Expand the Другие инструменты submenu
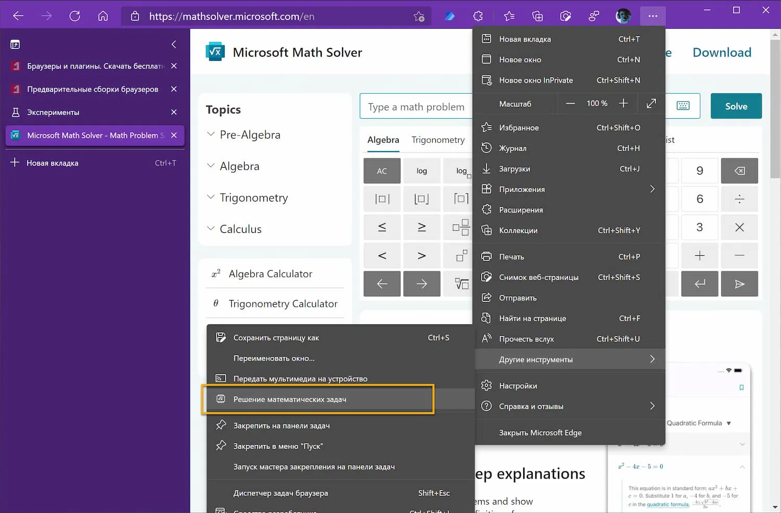 [x=569, y=359]
